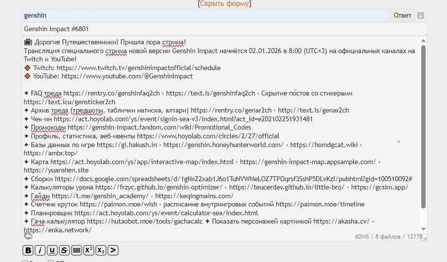Click the frzyc.github.io/genshin-optimizer URL text
447x262 pixels.
tap(159, 187)
